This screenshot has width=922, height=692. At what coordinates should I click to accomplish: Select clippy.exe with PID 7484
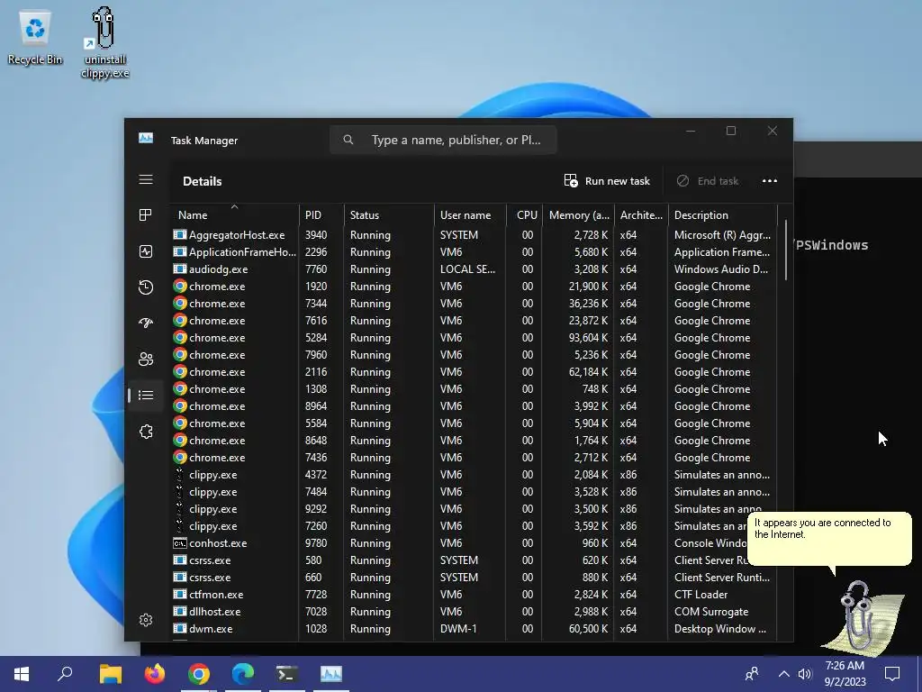point(474,491)
